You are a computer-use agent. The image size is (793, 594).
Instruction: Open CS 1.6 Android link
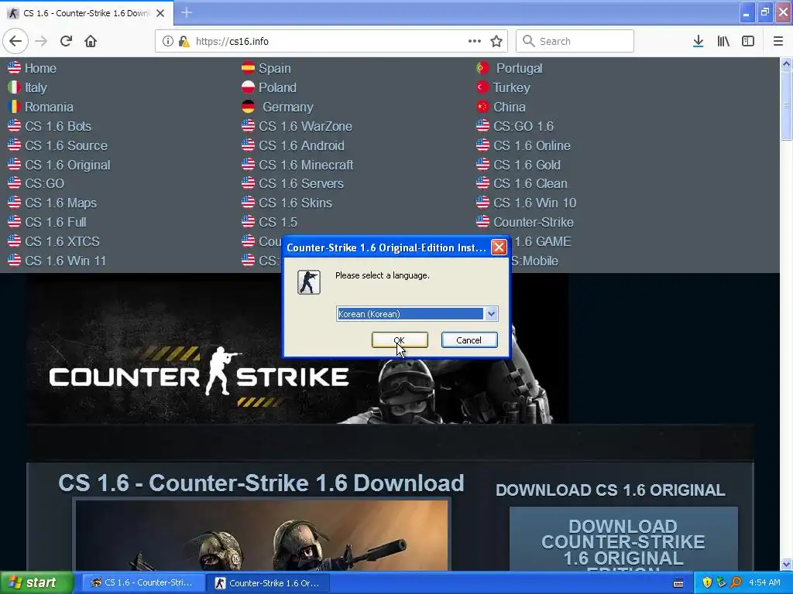point(301,145)
